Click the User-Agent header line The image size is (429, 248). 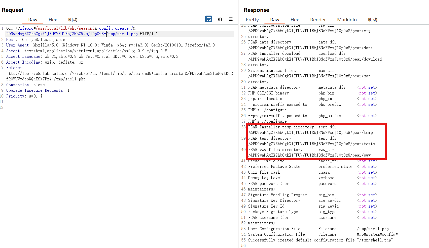[x=111, y=45]
